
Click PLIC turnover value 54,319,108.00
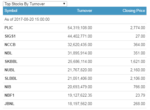tap(80, 28)
